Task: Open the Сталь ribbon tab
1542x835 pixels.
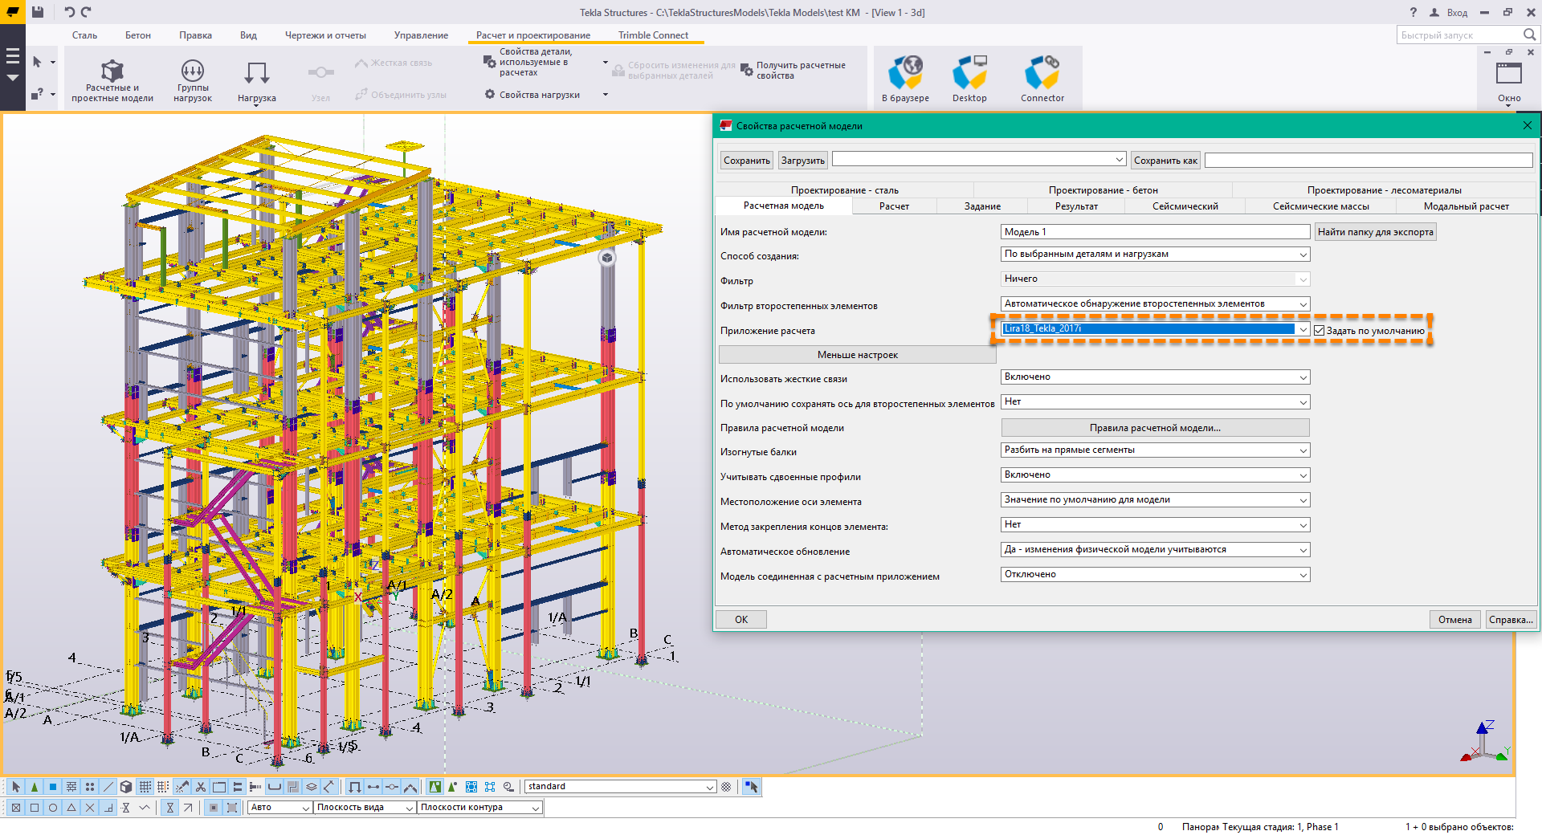Action: [84, 35]
